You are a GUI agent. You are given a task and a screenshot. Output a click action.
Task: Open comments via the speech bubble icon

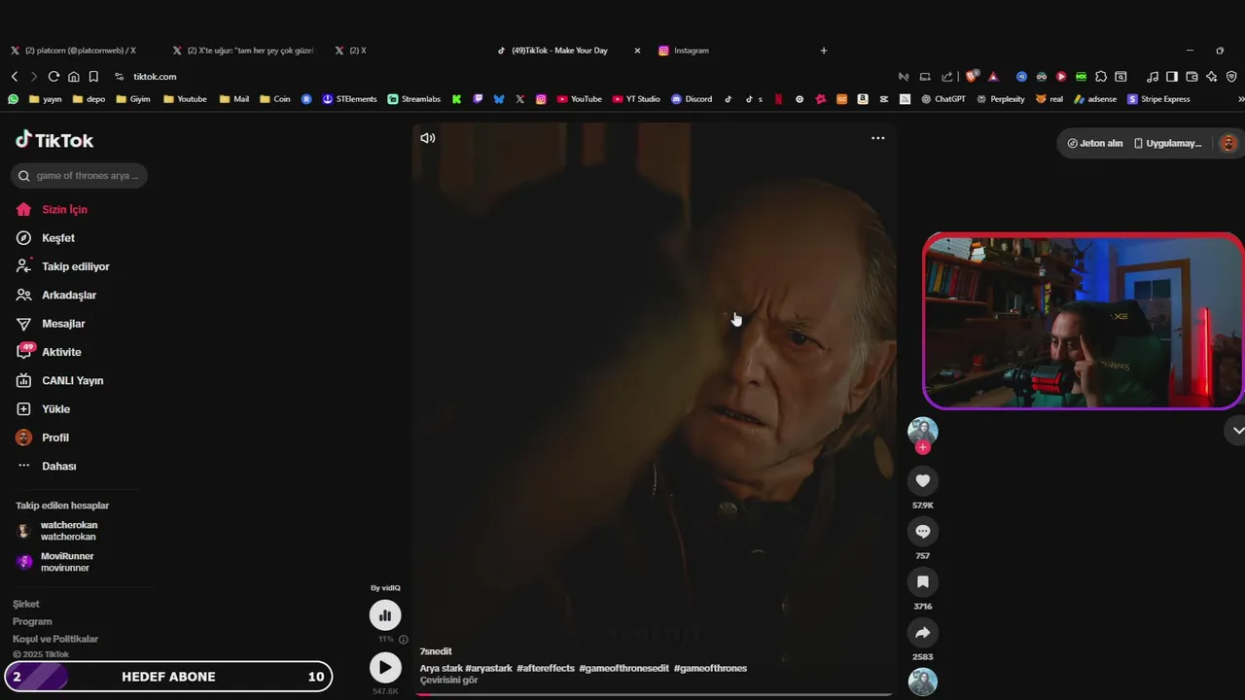(923, 531)
